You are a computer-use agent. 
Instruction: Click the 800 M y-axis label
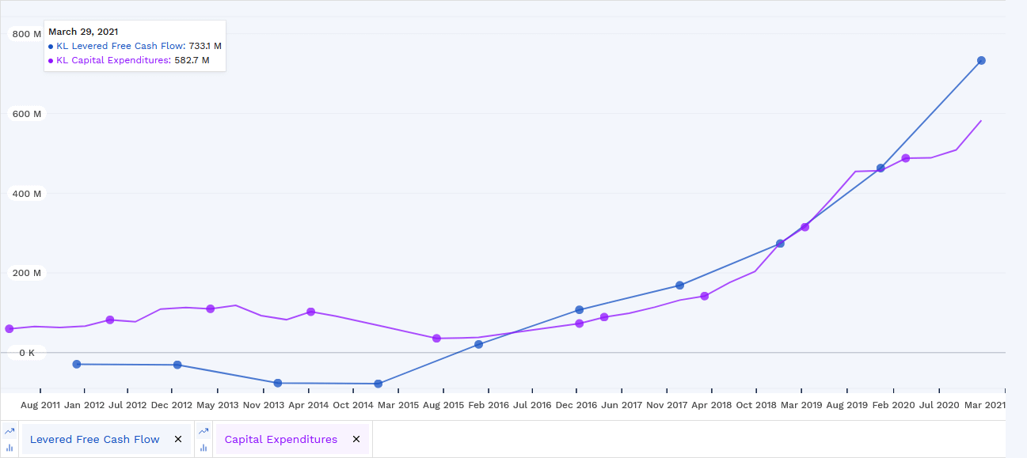(x=26, y=34)
